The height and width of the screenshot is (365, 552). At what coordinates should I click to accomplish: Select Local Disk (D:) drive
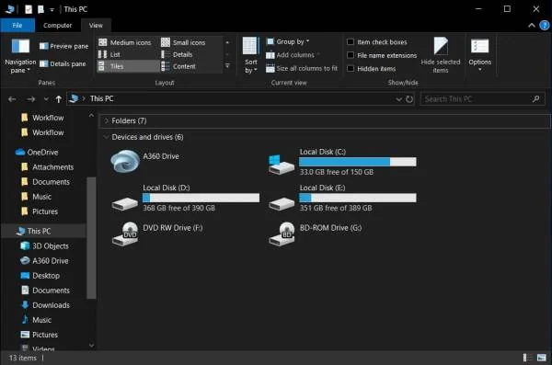coord(186,199)
